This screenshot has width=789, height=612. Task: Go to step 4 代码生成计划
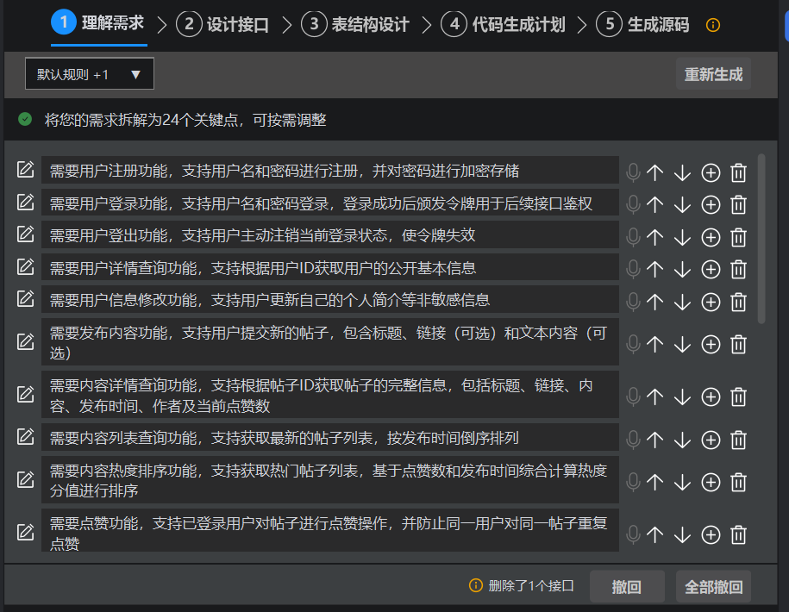pyautogui.click(x=503, y=24)
